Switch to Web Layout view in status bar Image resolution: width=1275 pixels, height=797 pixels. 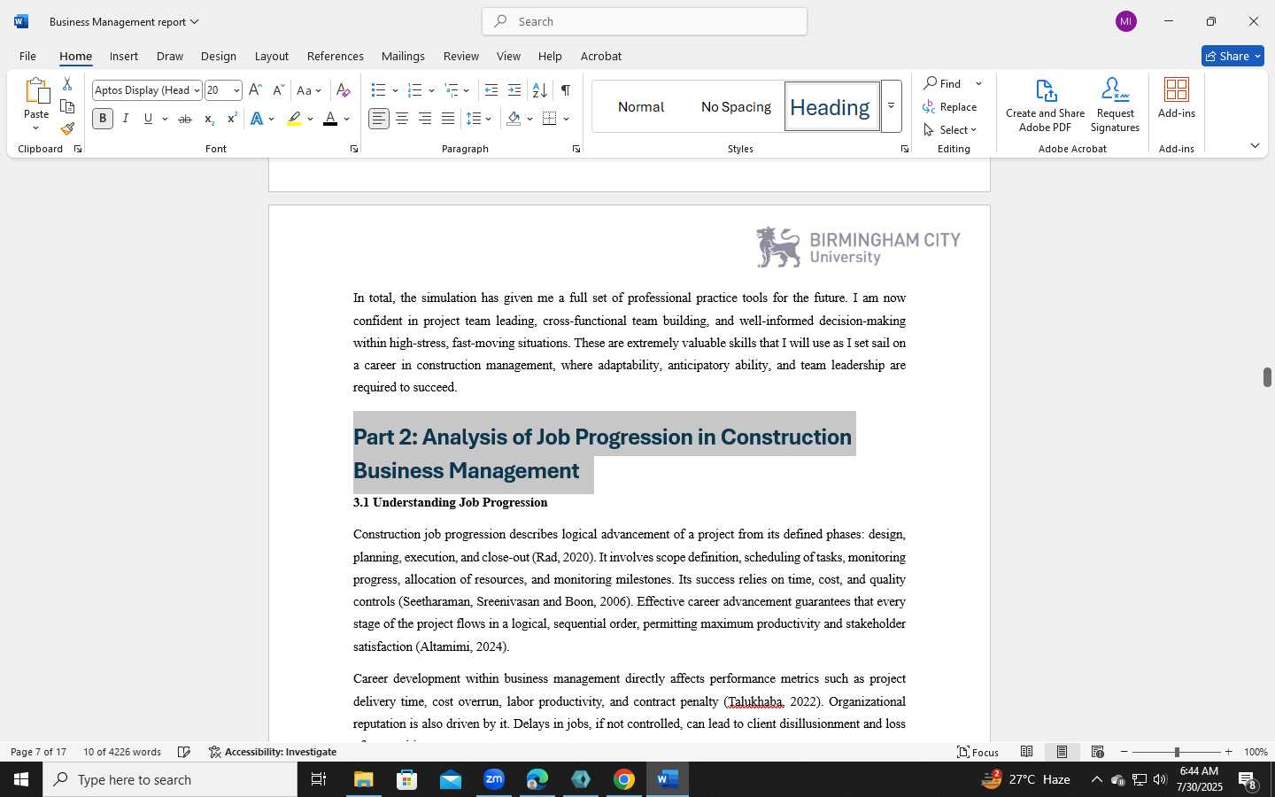coord(1097,752)
